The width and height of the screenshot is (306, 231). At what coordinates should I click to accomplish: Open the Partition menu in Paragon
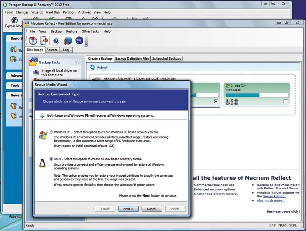tap(69, 12)
